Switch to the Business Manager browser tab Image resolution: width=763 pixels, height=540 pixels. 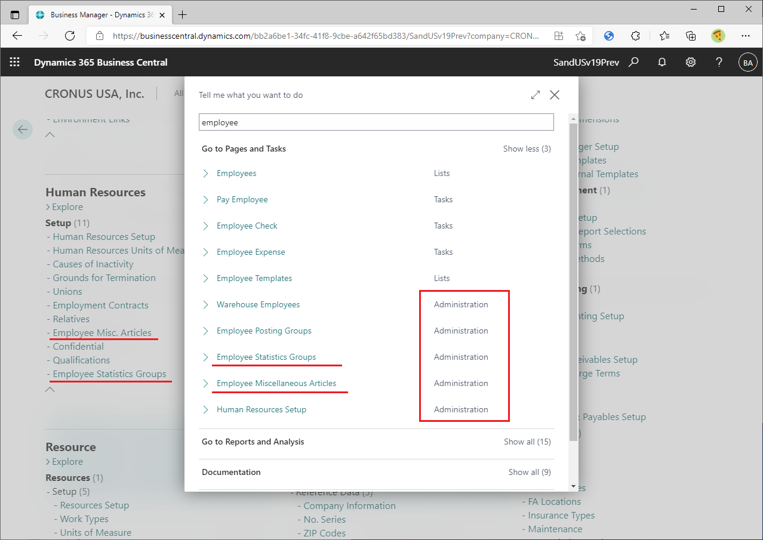pos(96,14)
